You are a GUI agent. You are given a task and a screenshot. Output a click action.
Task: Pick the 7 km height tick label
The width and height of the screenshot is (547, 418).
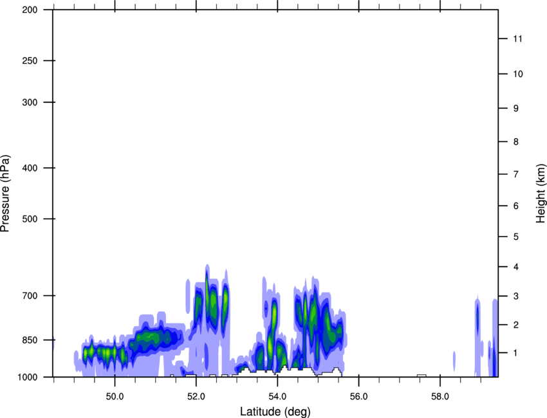(516, 174)
